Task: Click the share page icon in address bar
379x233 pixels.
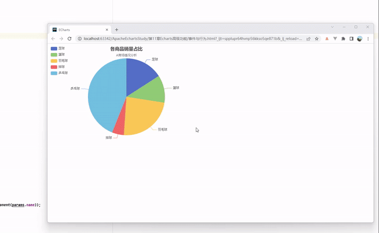Action: [x=308, y=39]
